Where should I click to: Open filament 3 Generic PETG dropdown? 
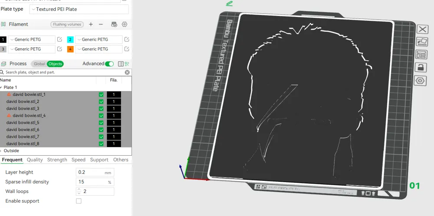pos(32,49)
